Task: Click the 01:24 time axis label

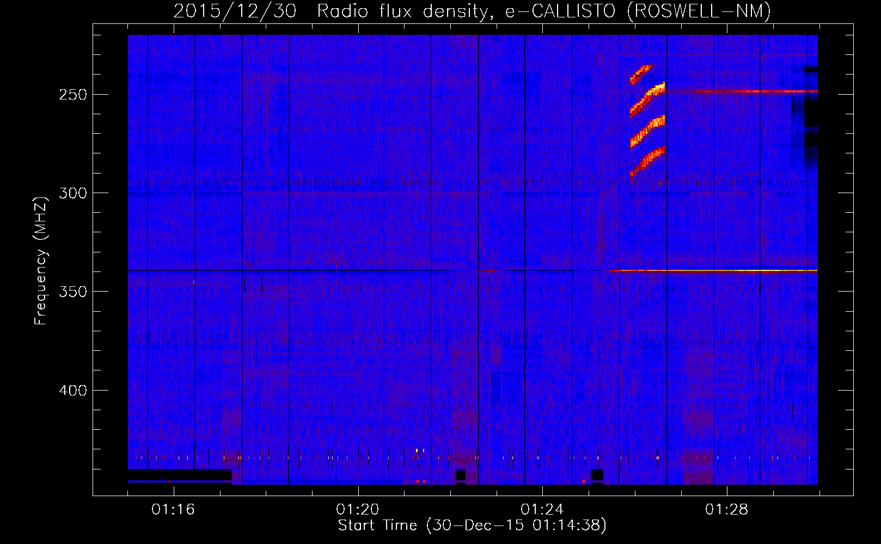Action: (542, 510)
